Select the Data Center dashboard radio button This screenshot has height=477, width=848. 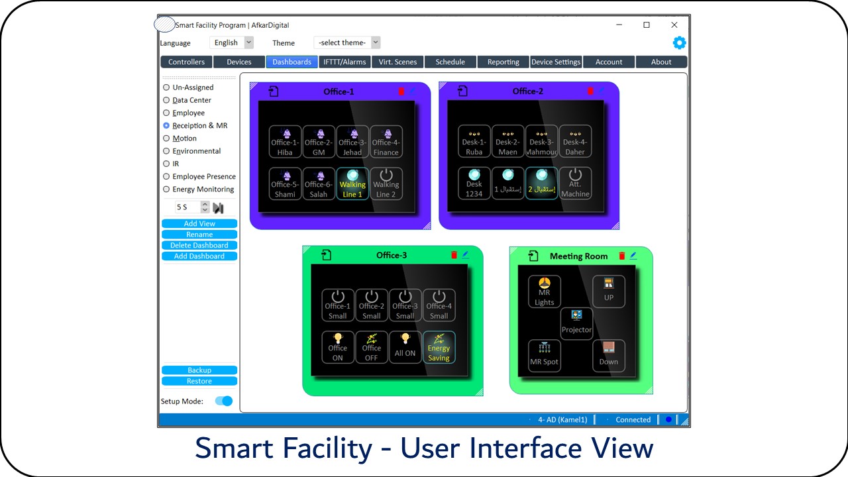pos(166,100)
